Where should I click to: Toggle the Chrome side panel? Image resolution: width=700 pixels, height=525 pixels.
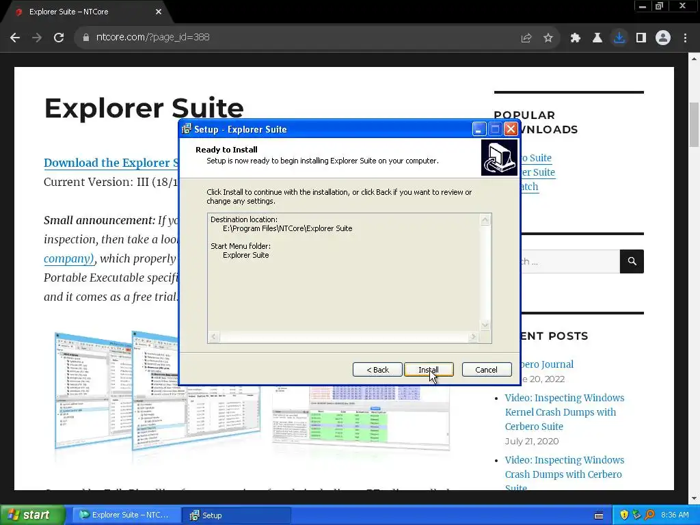tap(641, 38)
